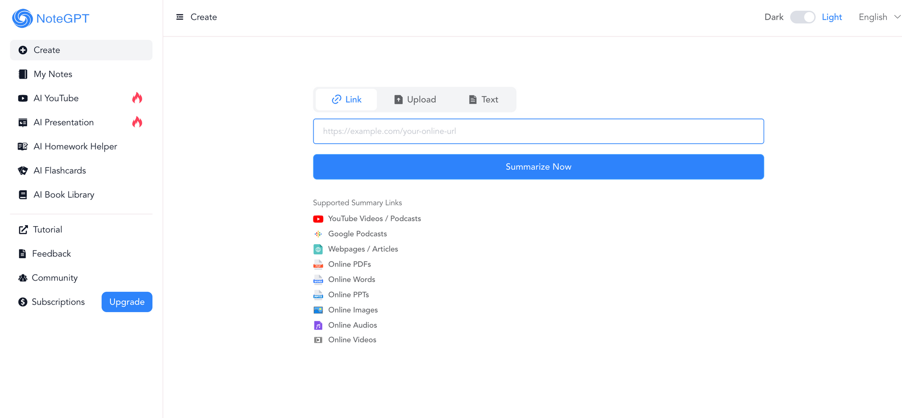Open AI Homework Helper in the sidebar
The width and height of the screenshot is (902, 418).
81,146
